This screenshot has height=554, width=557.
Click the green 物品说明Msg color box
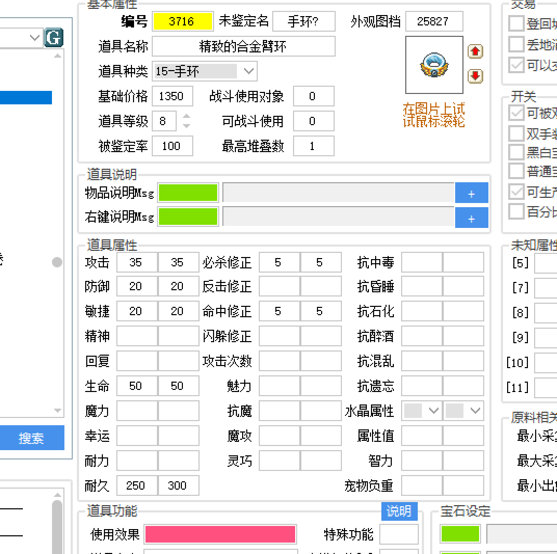pyautogui.click(x=188, y=193)
